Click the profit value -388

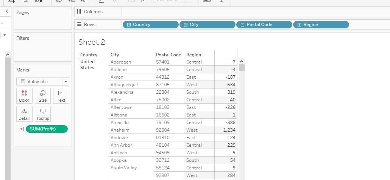coord(231,123)
